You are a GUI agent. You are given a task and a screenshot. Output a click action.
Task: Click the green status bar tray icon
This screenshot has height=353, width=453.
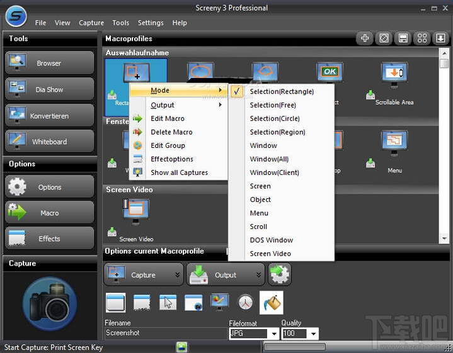(x=181, y=347)
